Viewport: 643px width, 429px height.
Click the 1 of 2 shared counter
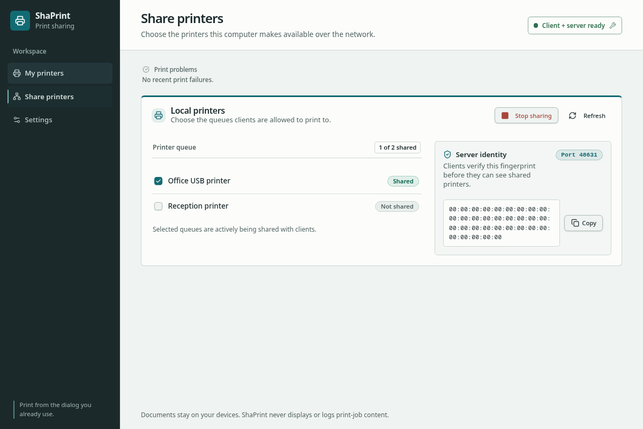tap(398, 147)
